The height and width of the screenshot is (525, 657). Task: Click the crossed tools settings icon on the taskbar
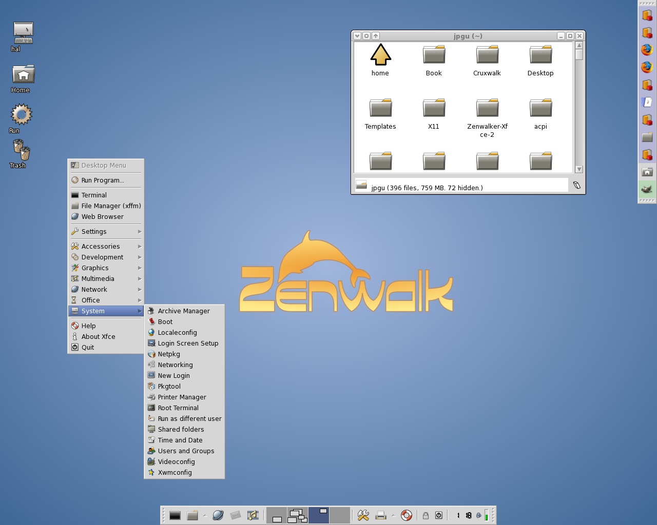[x=363, y=515]
